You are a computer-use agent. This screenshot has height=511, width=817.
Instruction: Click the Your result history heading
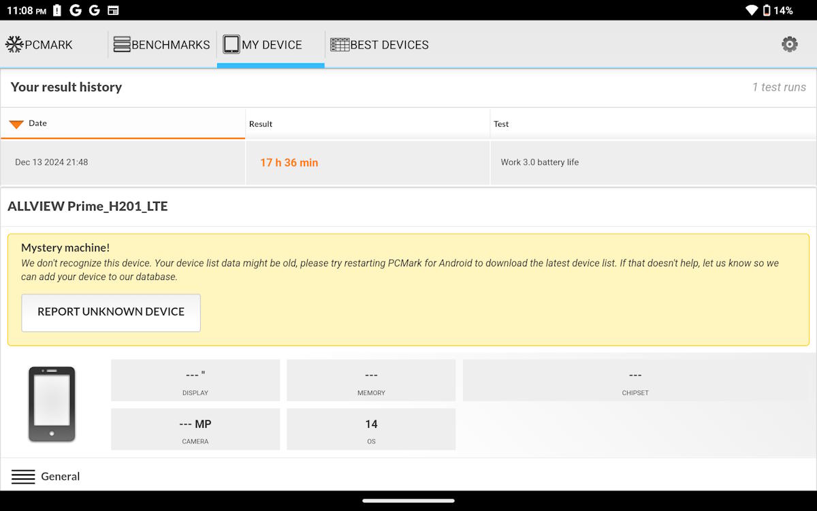click(x=66, y=87)
